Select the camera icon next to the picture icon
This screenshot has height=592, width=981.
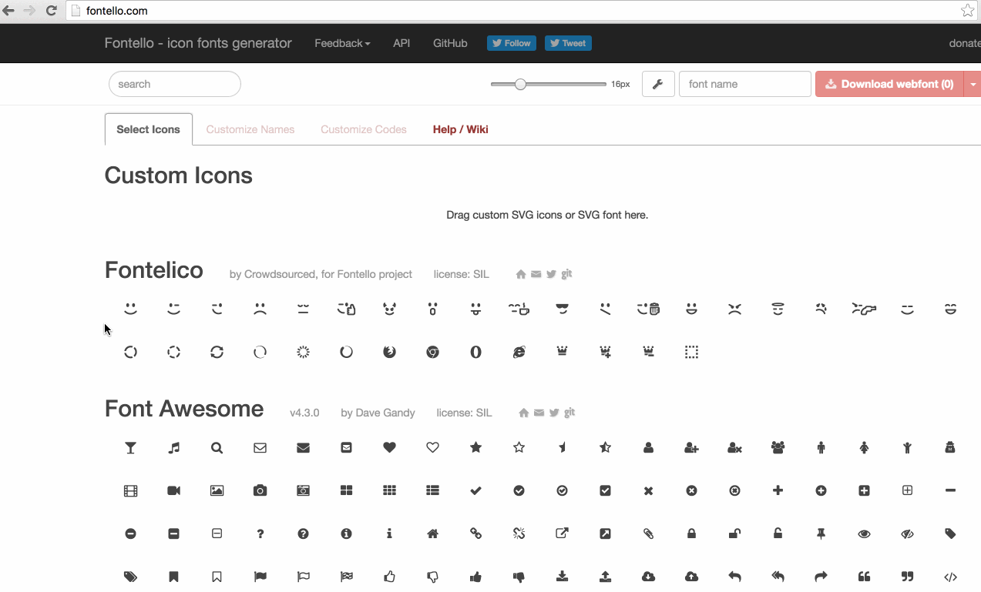point(260,490)
